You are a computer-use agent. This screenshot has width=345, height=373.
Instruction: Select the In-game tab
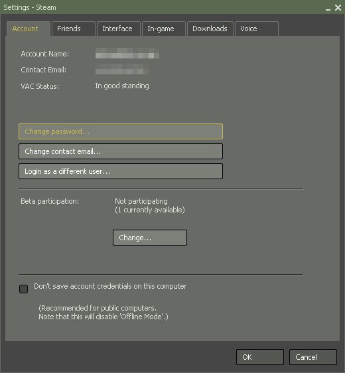point(164,29)
